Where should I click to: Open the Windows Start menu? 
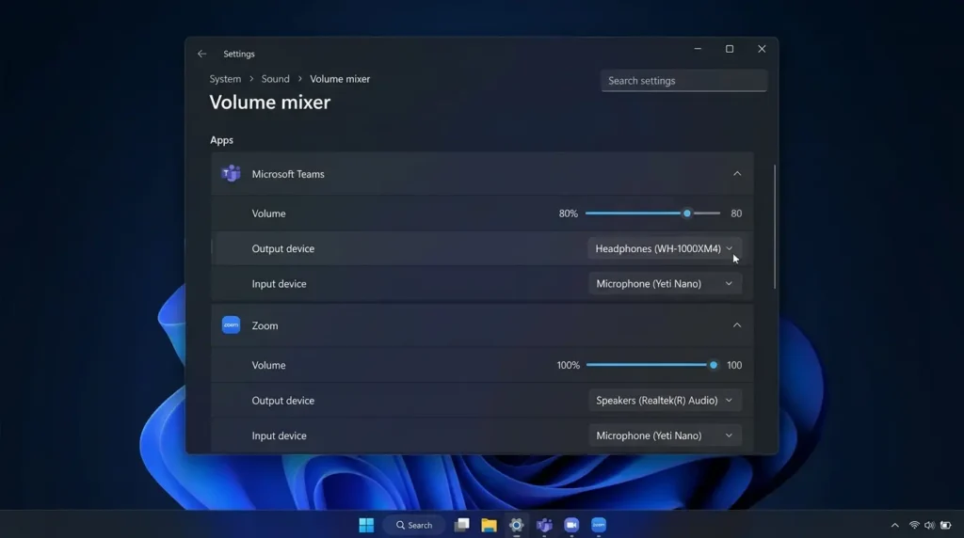pos(366,525)
